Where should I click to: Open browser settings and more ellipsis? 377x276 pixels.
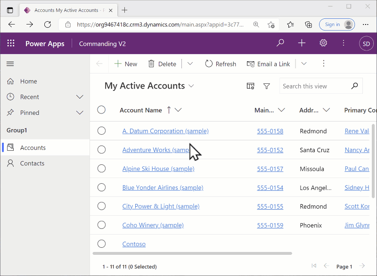(366, 24)
